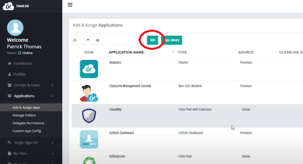Image resolution: width=303 pixels, height=164 pixels.
Task: Click the EdTech Dashboard application name
Action: 122,133
